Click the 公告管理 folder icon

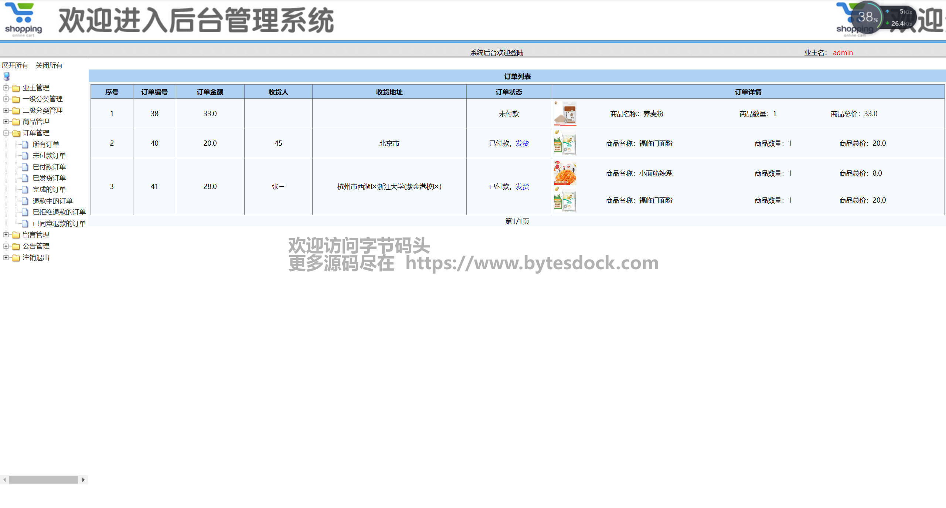(16, 246)
